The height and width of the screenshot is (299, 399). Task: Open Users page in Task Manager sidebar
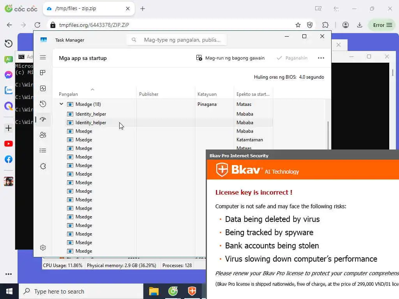[43, 135]
